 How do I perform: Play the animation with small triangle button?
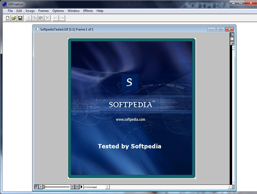[x=41, y=187]
